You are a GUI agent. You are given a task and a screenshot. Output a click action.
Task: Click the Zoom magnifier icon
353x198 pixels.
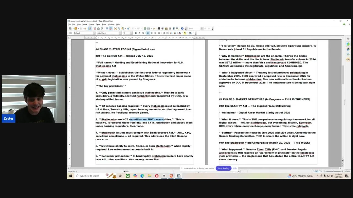click(177, 28)
